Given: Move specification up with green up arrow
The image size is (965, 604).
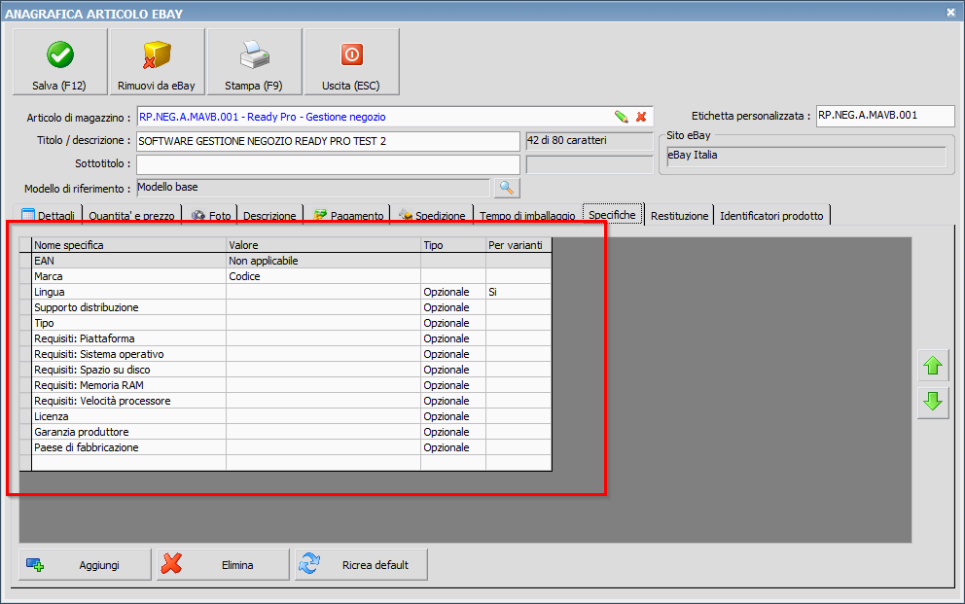Looking at the screenshot, I should click(933, 366).
